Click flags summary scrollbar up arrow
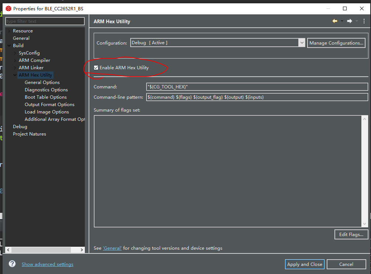The height and width of the screenshot is (274, 371). pos(364,119)
